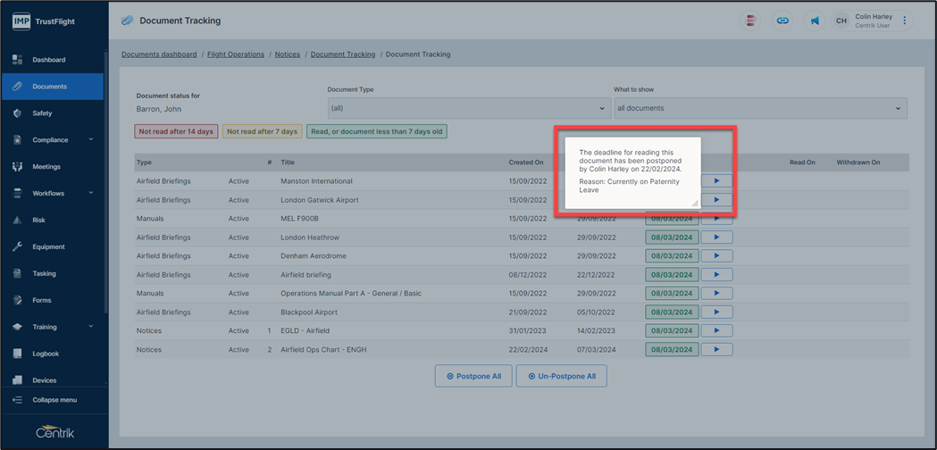
Task: Click the Postpone All button
Action: [x=473, y=376]
